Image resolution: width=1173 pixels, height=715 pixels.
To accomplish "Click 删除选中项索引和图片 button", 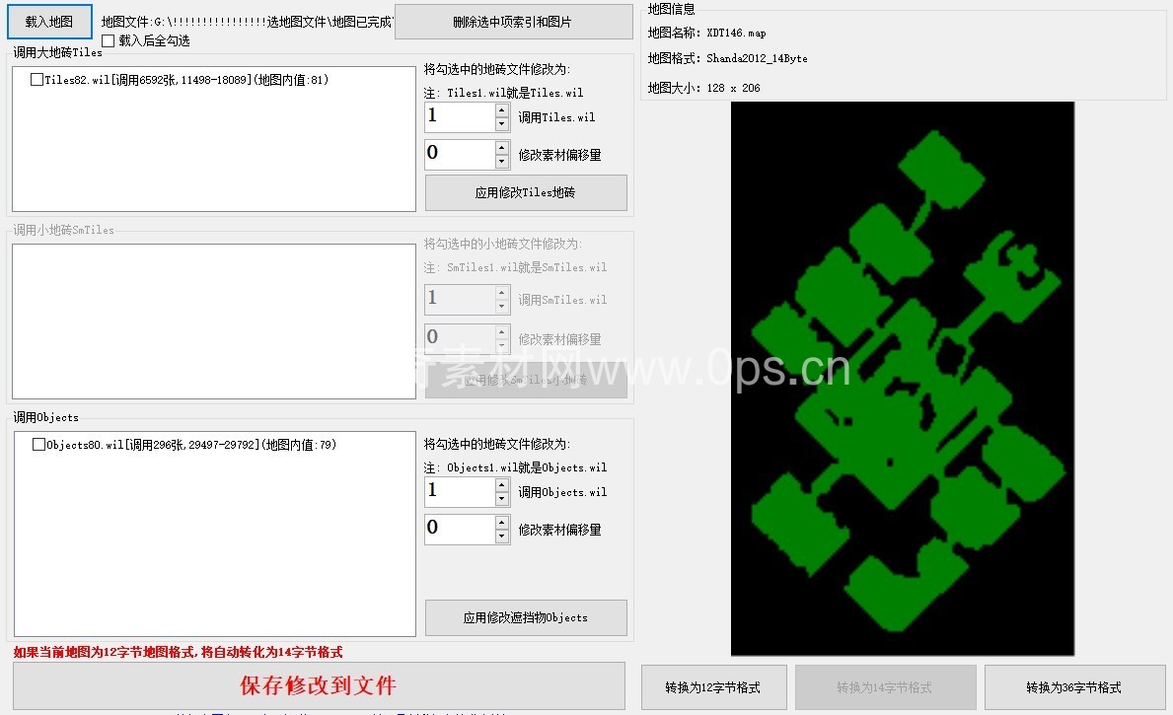I will [513, 22].
